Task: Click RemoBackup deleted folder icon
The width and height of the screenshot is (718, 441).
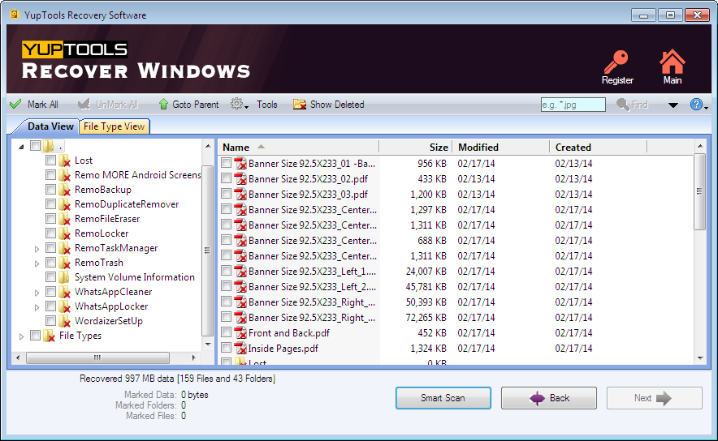Action: tap(64, 190)
